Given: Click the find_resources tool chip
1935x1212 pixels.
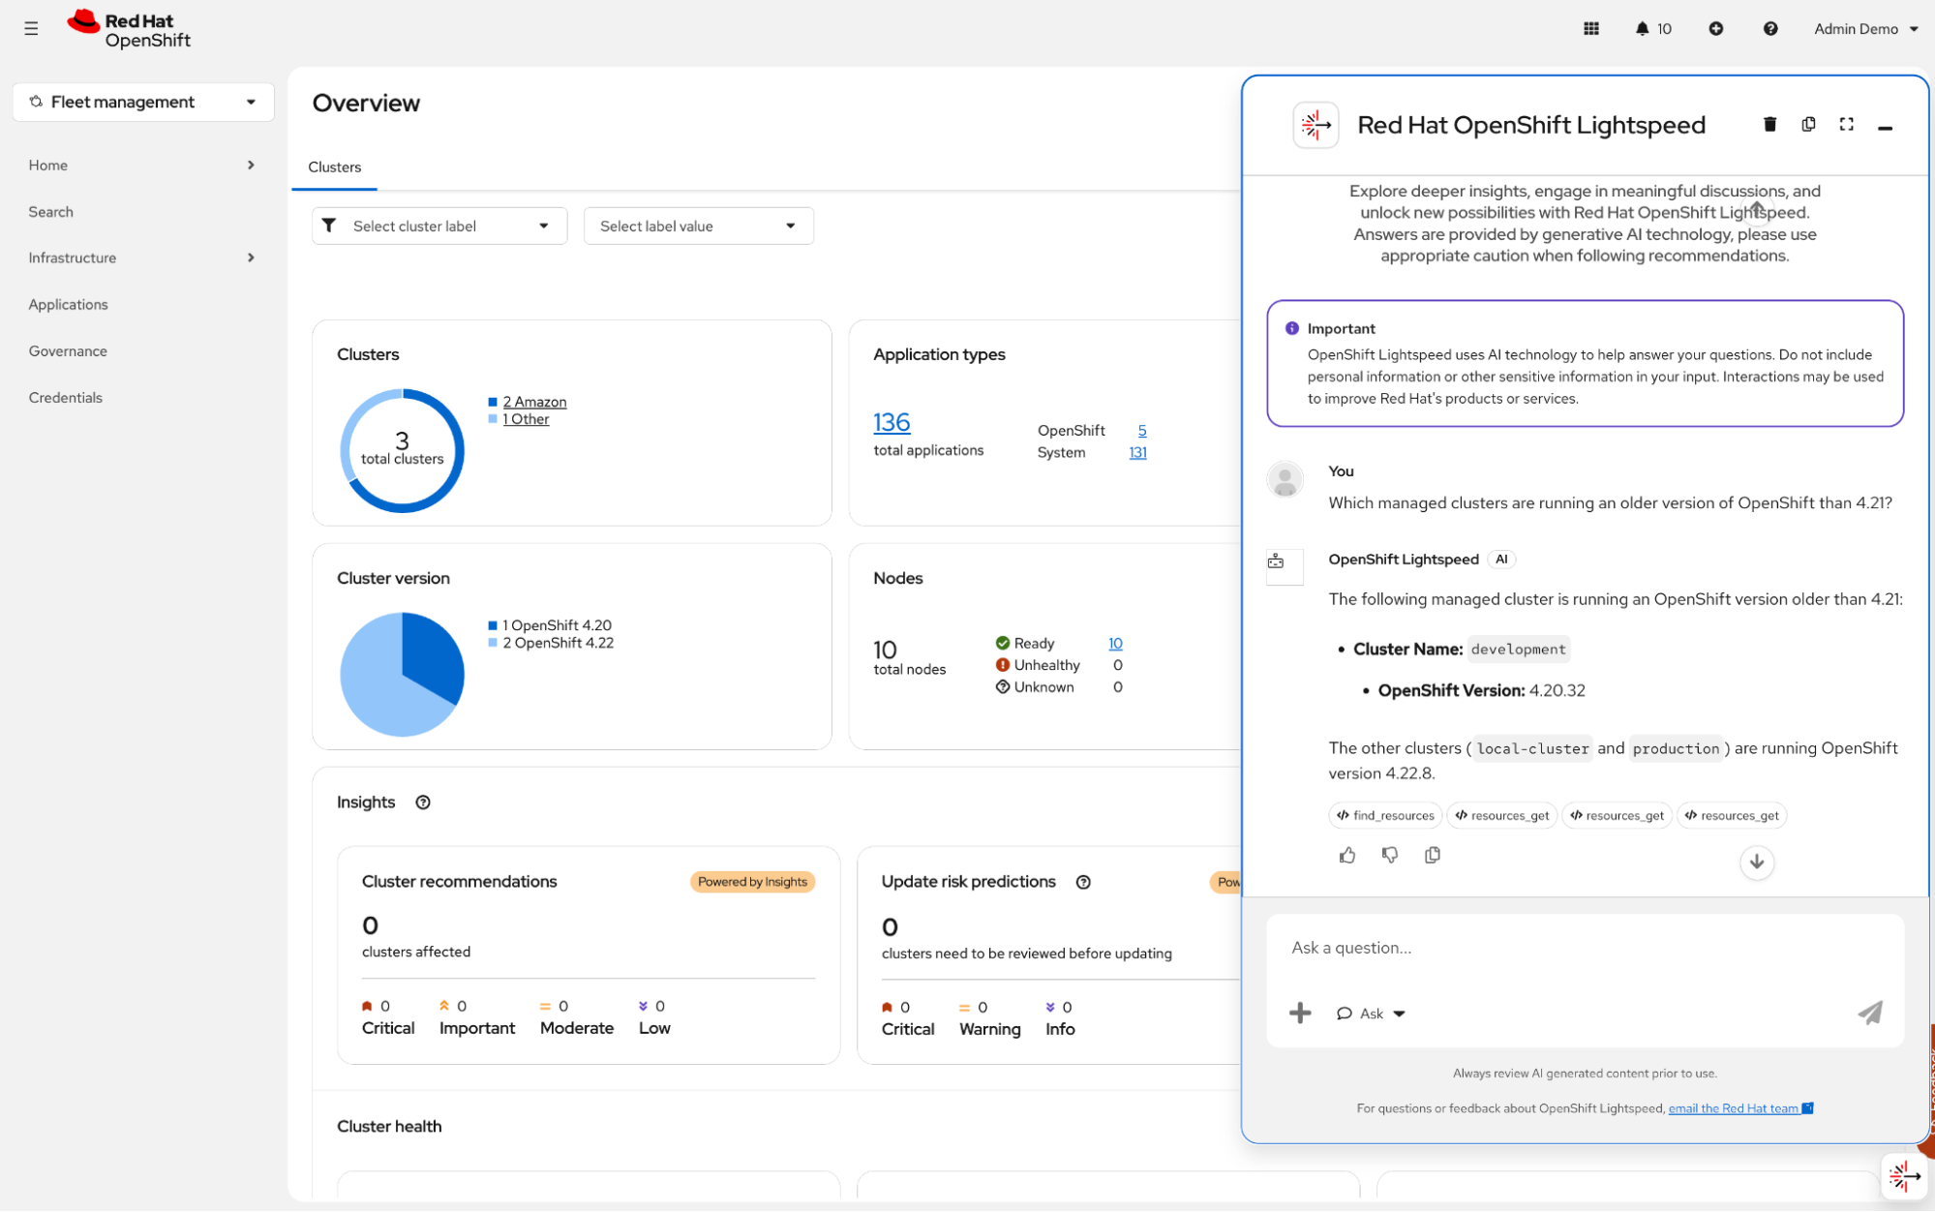Looking at the screenshot, I should pyautogui.click(x=1385, y=815).
